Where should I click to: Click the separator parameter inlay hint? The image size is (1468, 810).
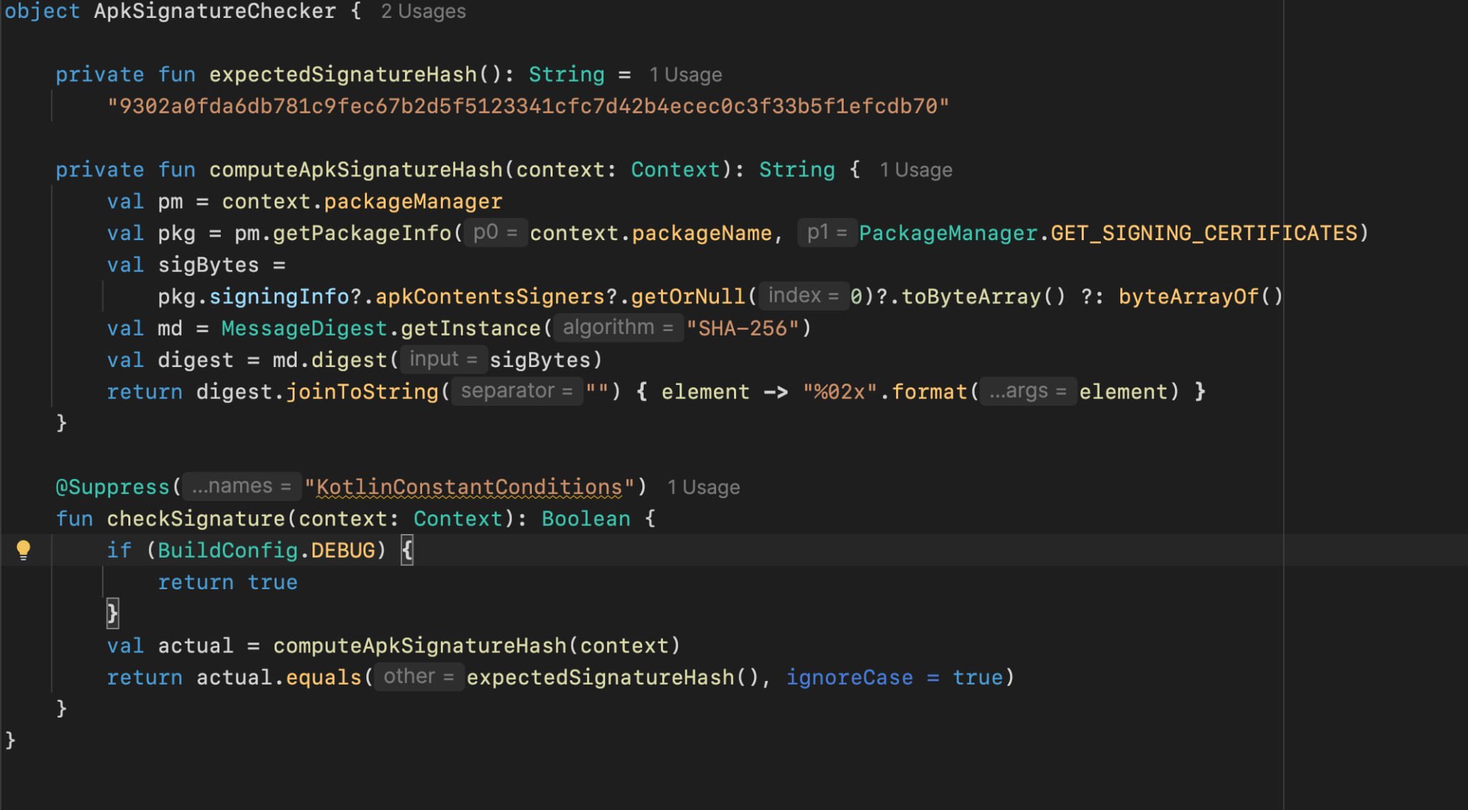click(x=516, y=391)
